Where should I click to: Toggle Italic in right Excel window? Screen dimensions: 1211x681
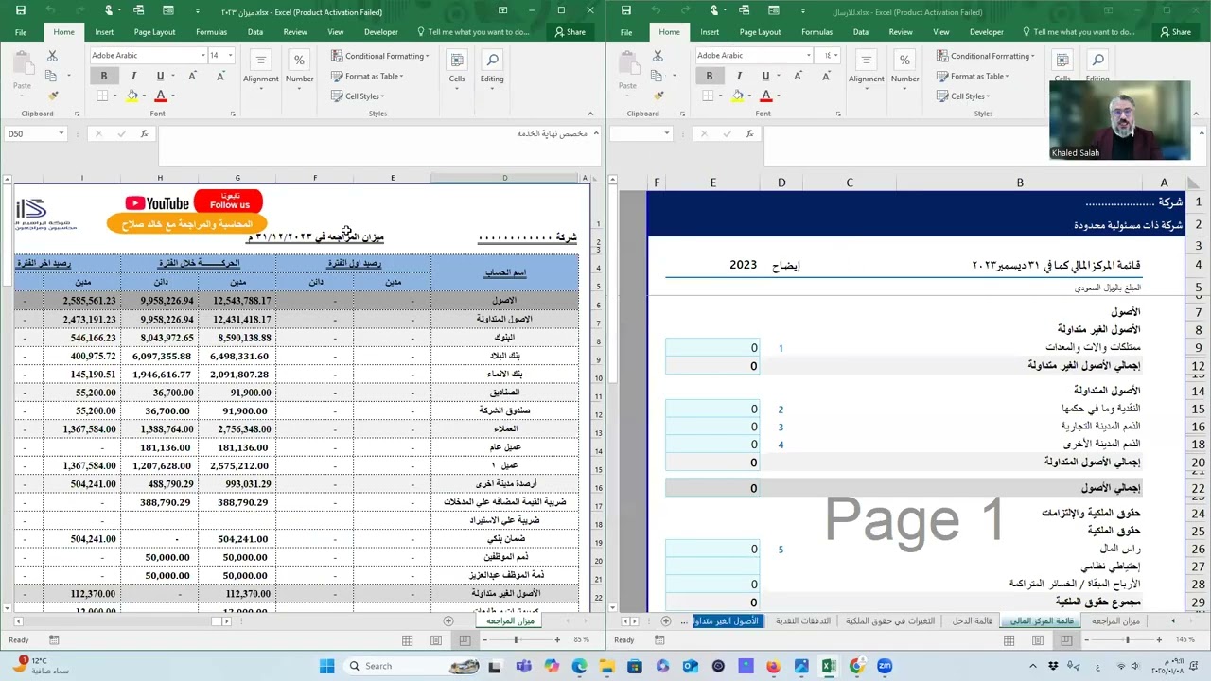(739, 76)
